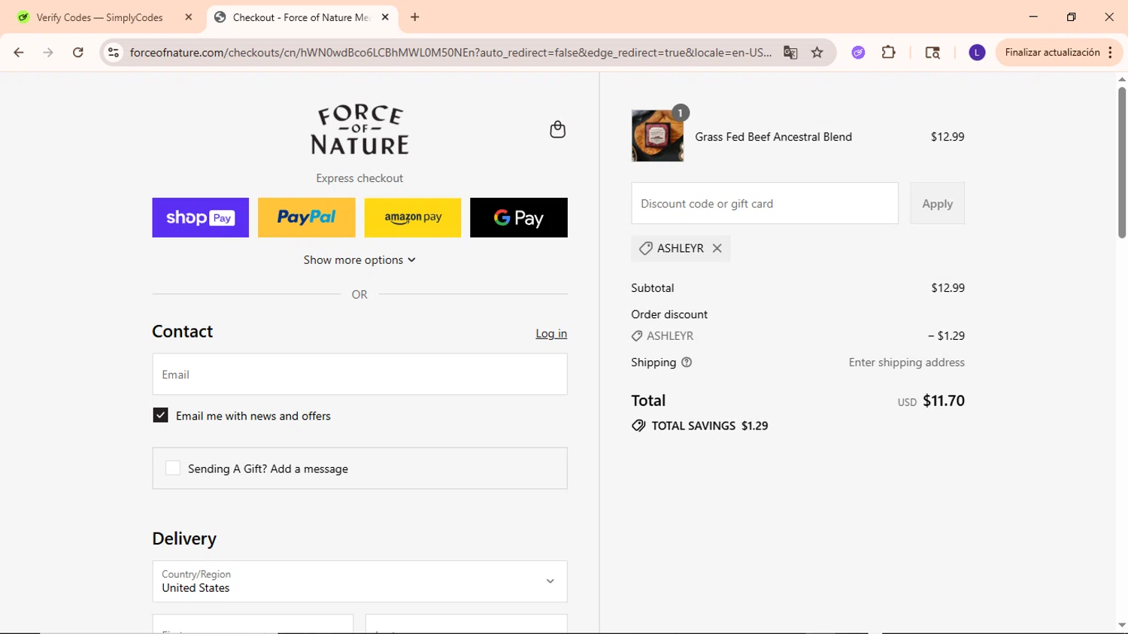This screenshot has height=634, width=1128.
Task: Follow the Log in link
Action: (551, 333)
